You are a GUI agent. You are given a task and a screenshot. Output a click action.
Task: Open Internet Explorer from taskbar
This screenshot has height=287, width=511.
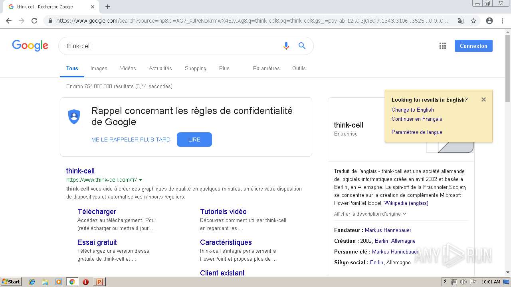[x=32, y=282]
